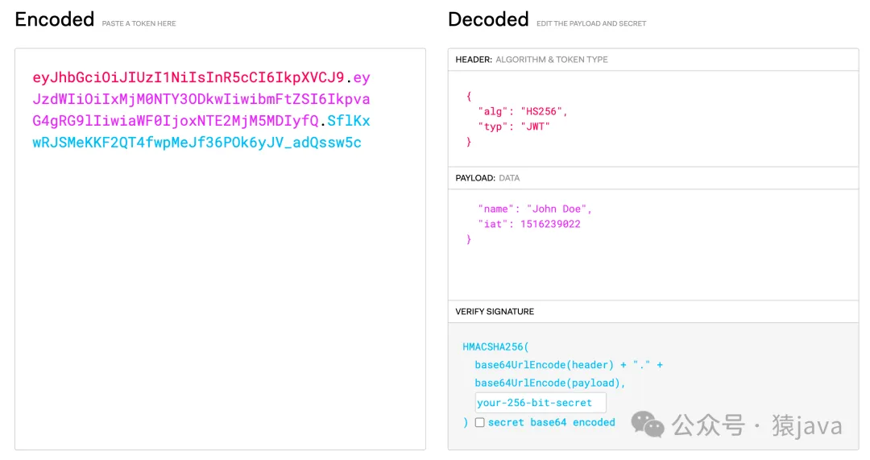Enable the secret base64 encoded checkbox
Image resolution: width=870 pixels, height=460 pixels.
click(x=480, y=422)
